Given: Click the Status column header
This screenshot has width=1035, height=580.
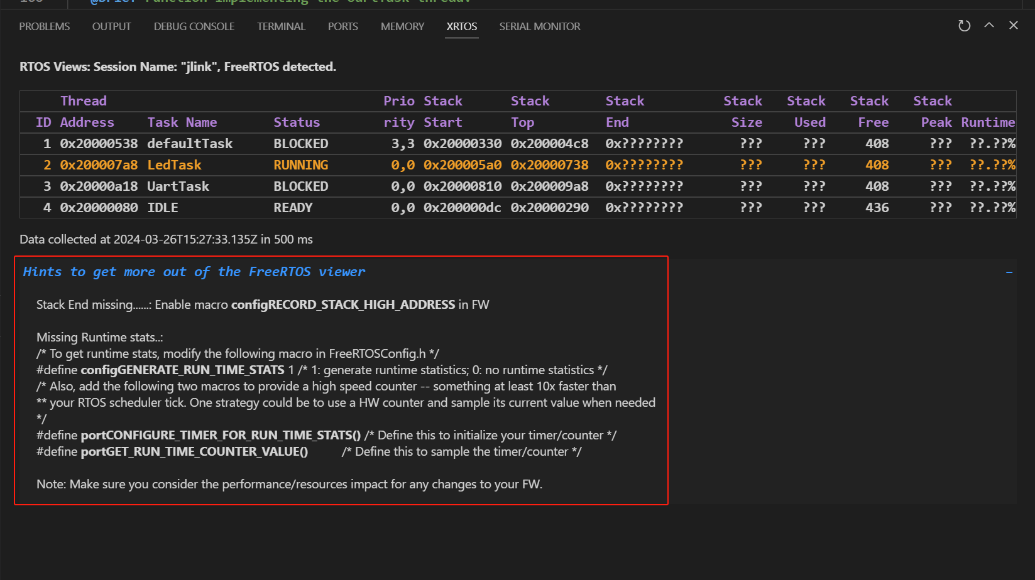Looking at the screenshot, I should click(297, 122).
